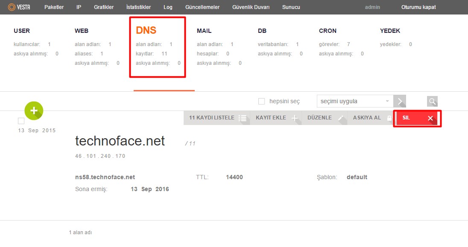Switch to the MAIL tab
Screen dimensions: 468x247
point(204,31)
